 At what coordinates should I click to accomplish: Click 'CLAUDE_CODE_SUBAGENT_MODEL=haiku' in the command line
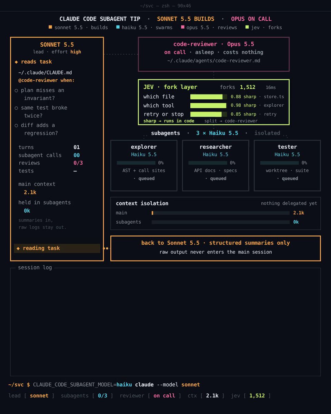click(x=82, y=385)
